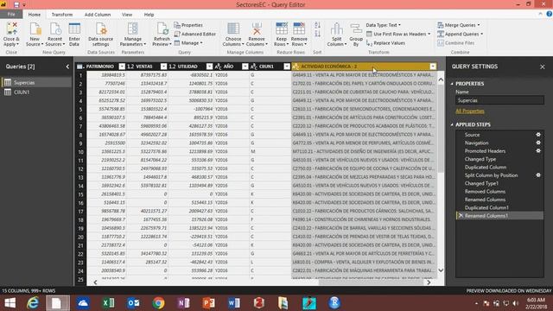The width and height of the screenshot is (553, 311).
Task: Open the File menu
Action: click(x=11, y=15)
